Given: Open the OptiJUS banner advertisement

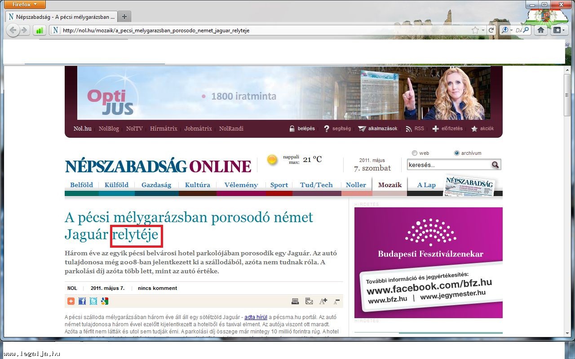Looking at the screenshot, I should [283, 93].
